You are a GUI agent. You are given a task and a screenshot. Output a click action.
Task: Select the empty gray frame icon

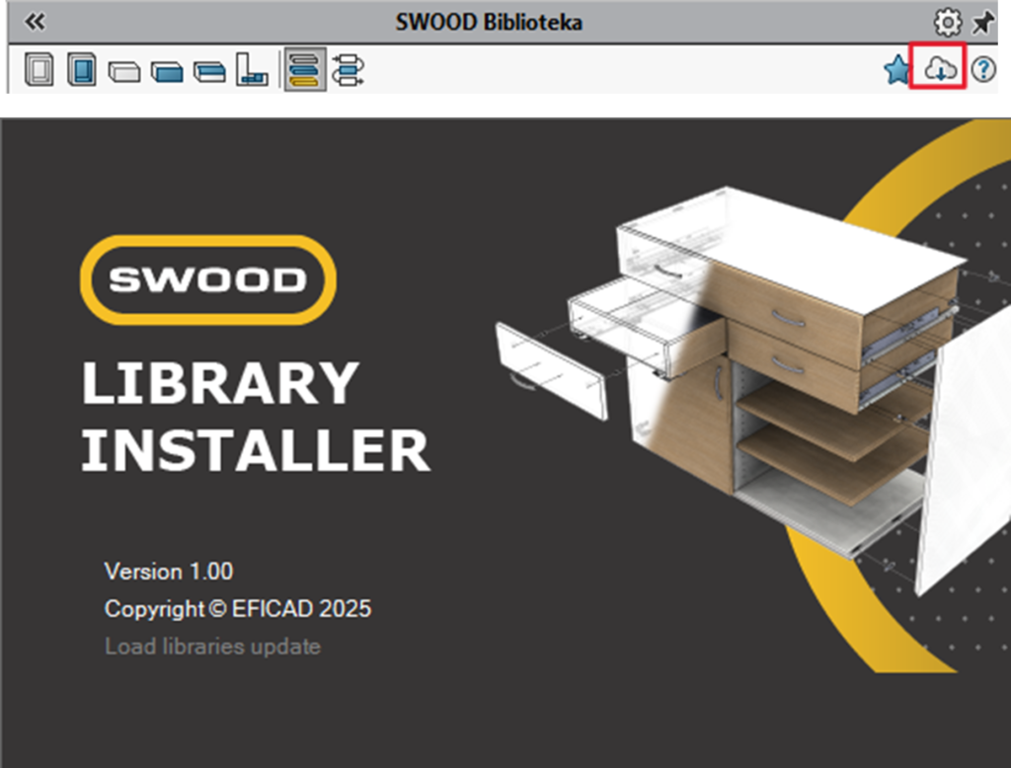point(39,71)
